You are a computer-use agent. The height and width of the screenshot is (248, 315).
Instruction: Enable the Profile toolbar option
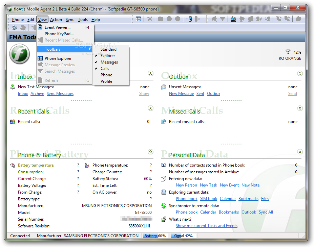106,81
